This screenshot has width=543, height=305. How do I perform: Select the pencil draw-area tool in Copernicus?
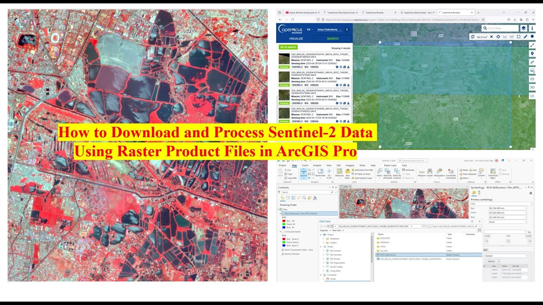pyautogui.click(x=525, y=37)
